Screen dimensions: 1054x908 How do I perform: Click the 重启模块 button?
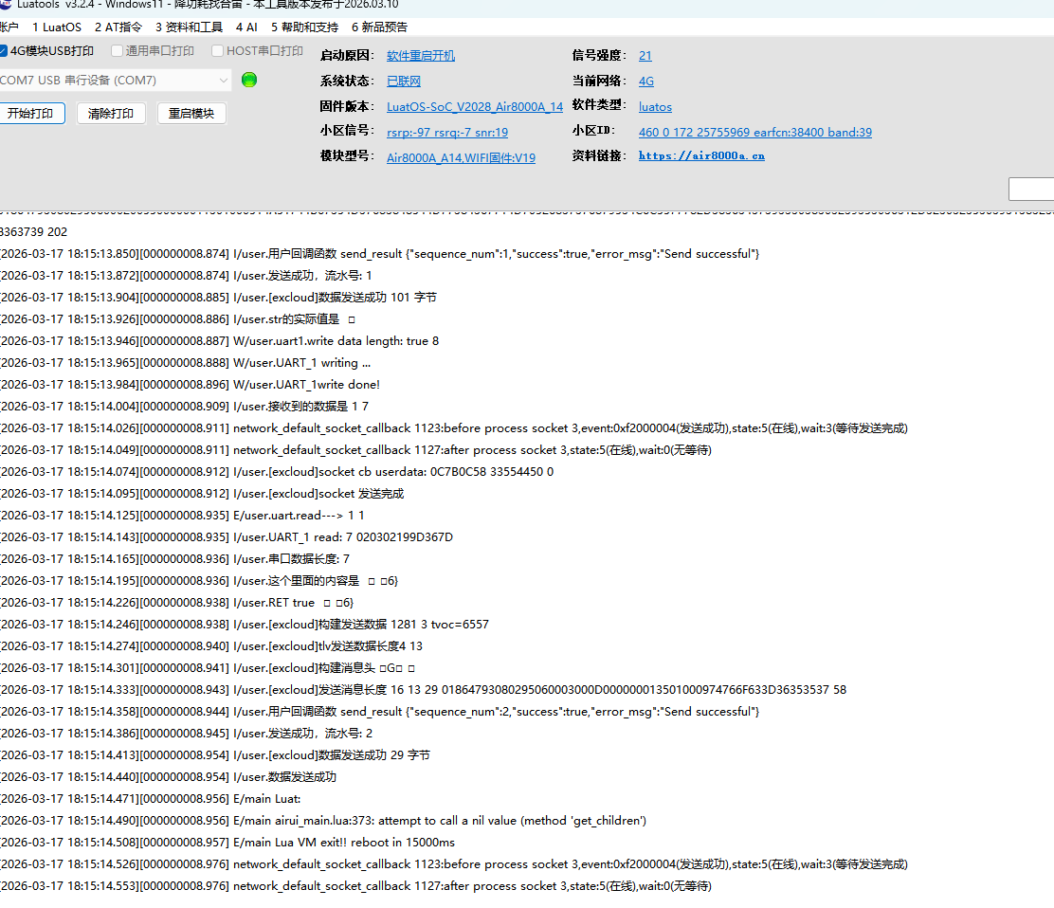click(191, 113)
